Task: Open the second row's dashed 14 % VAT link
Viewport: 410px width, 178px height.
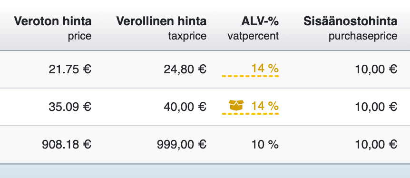Action: [250, 107]
